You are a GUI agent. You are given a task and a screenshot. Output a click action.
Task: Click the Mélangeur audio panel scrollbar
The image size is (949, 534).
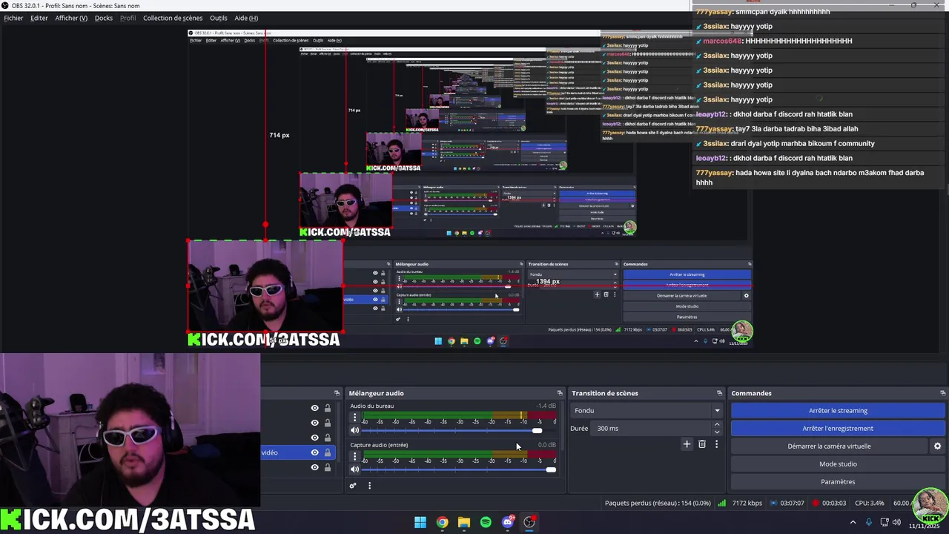563,426
